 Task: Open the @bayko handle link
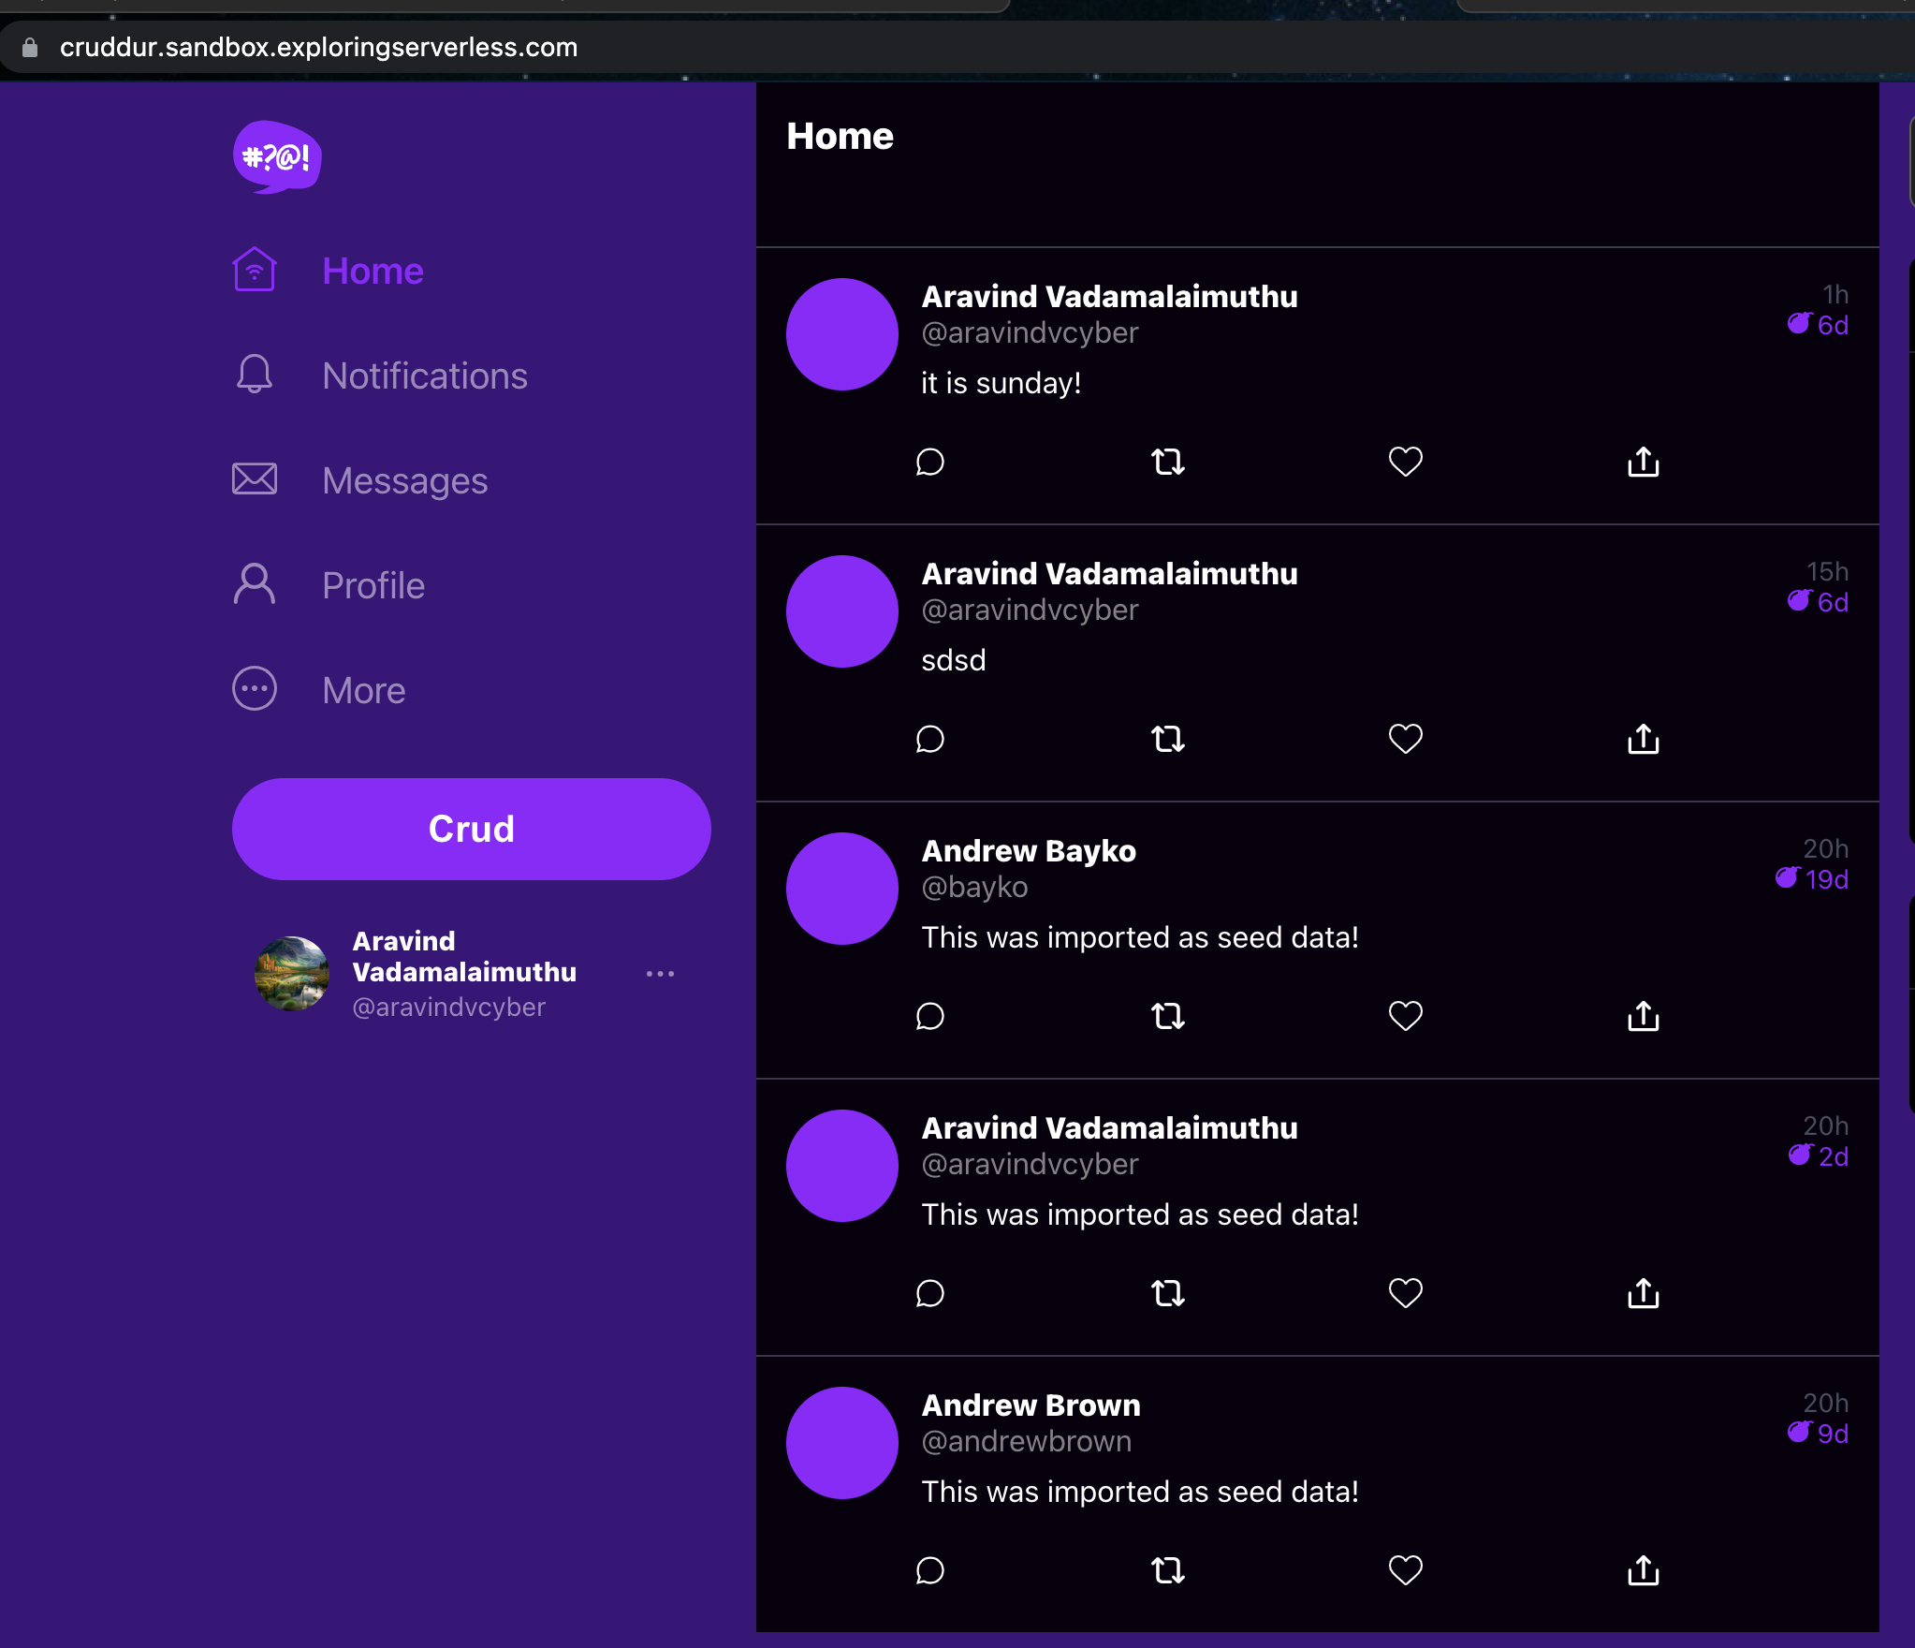tap(974, 887)
